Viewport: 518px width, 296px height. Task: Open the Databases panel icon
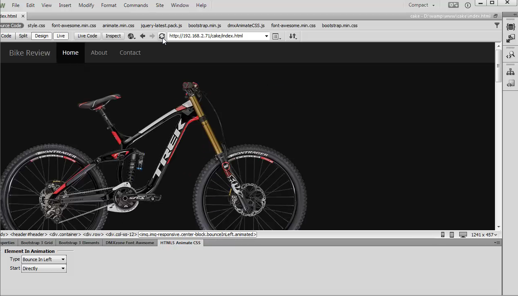(x=511, y=27)
